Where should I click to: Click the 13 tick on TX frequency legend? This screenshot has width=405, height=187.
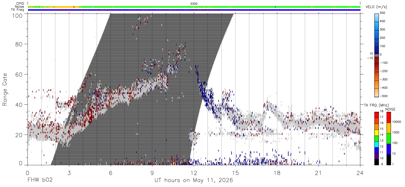pyautogui.click(x=382, y=141)
